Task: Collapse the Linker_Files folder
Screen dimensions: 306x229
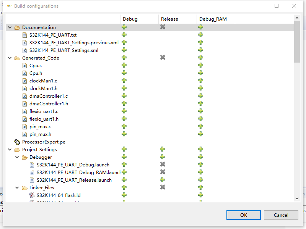Action: coord(17,187)
